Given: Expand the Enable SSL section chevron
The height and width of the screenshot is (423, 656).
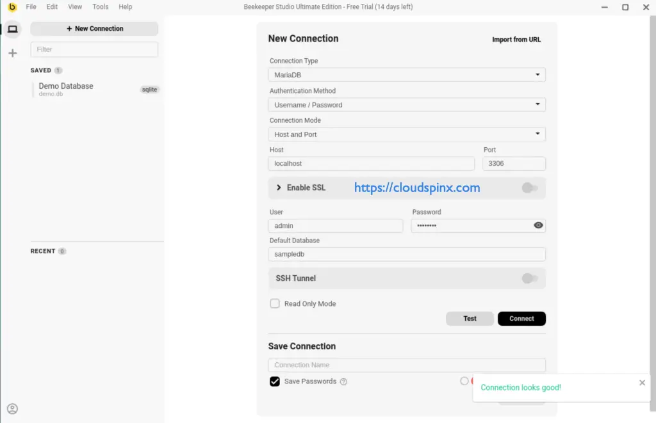Looking at the screenshot, I should [279, 188].
